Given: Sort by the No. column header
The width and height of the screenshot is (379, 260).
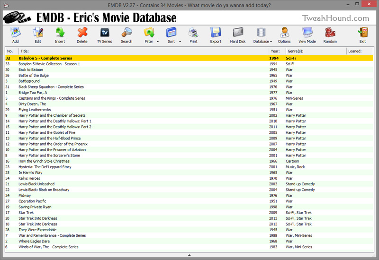Looking at the screenshot, I should tap(12, 51).
